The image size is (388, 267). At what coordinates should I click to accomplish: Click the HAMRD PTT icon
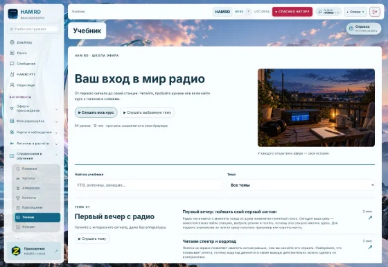12,74
